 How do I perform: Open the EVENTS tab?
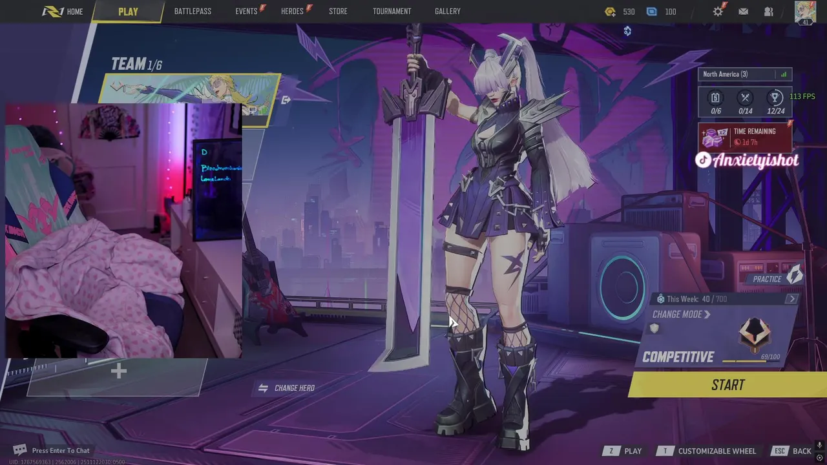246,12
